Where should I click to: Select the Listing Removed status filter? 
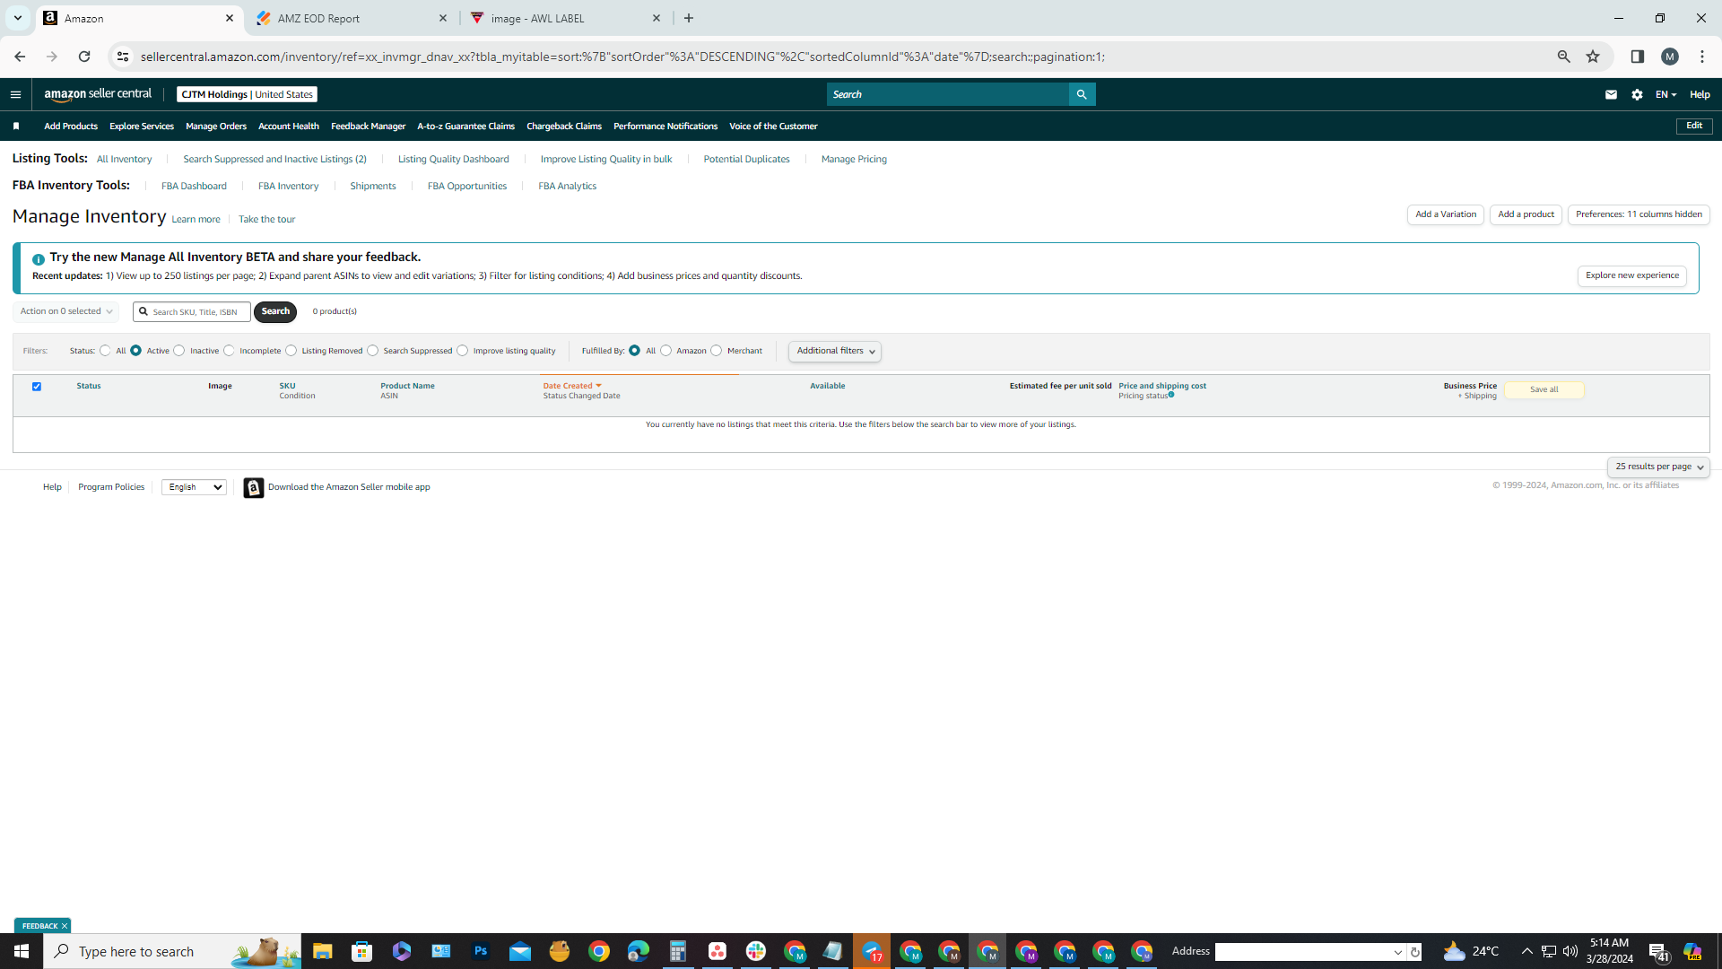point(291,351)
